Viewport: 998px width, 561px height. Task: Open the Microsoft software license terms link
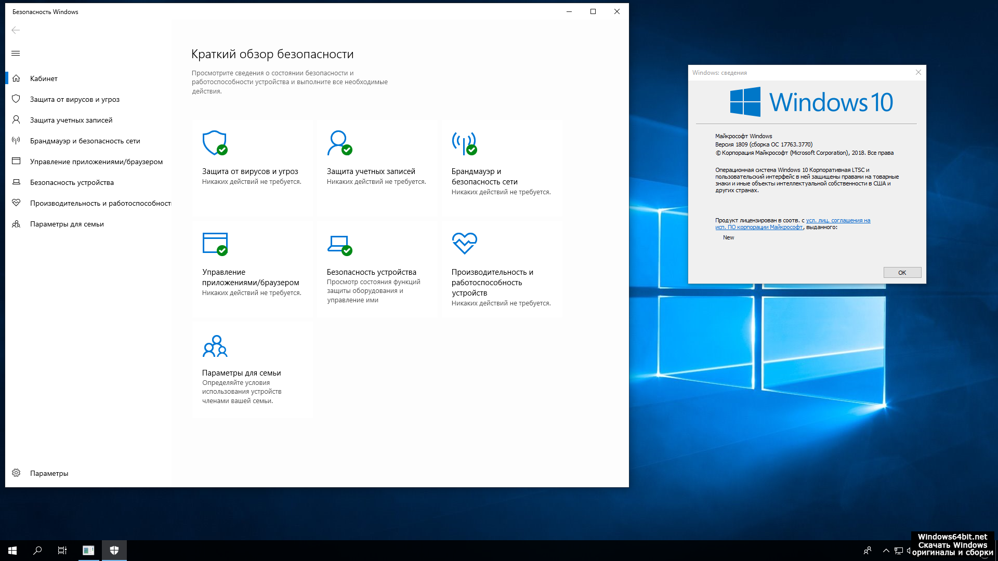pos(837,220)
